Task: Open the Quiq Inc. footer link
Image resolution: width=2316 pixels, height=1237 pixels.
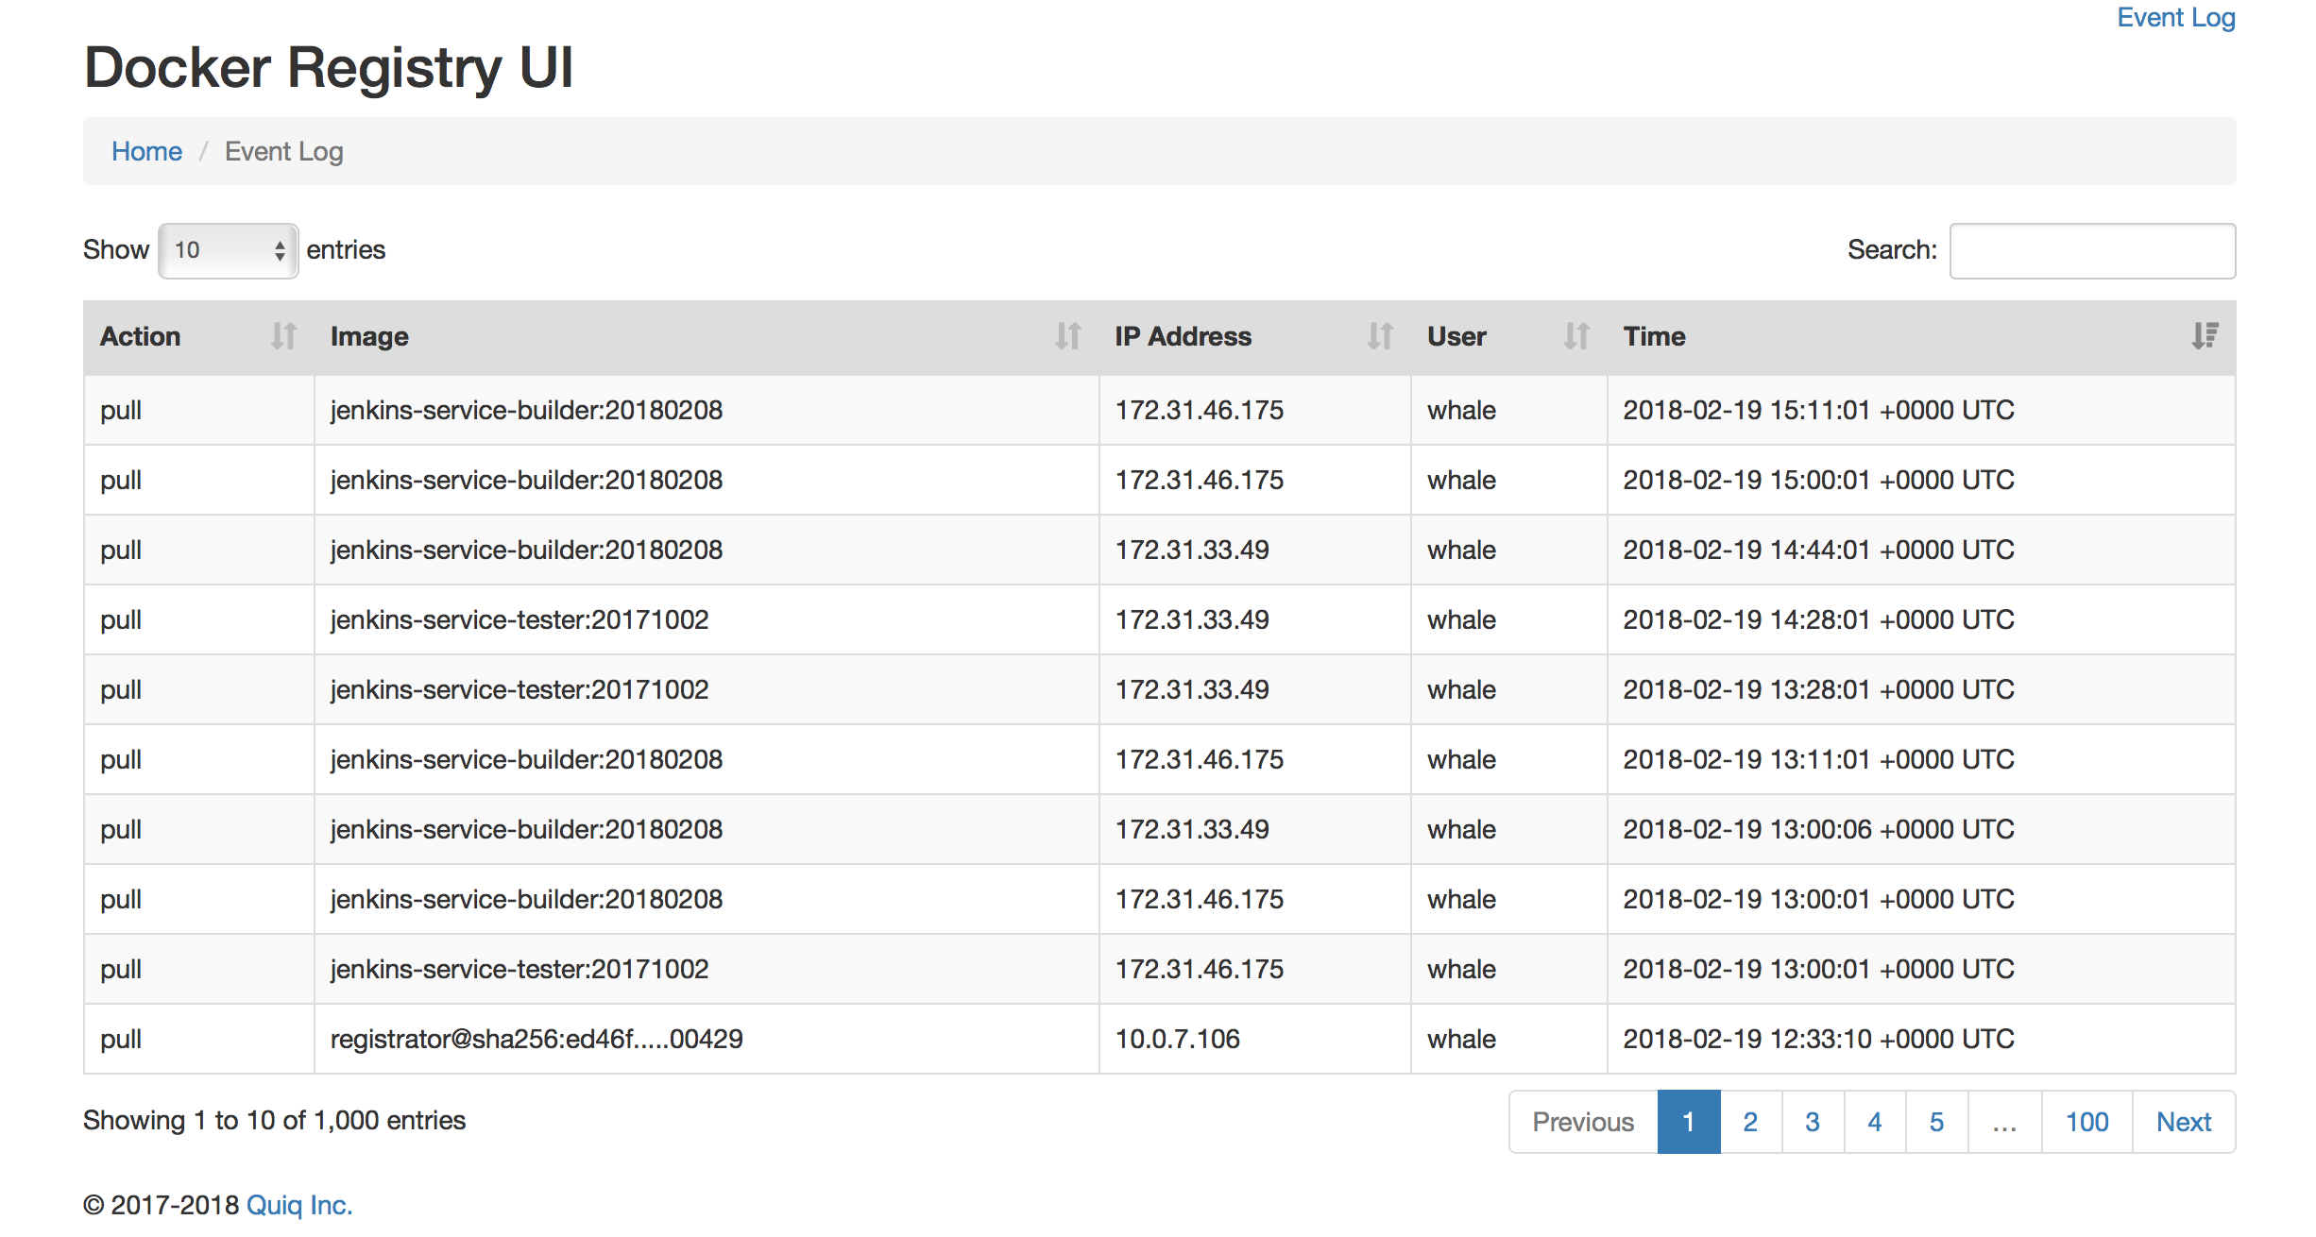Action: click(298, 1205)
